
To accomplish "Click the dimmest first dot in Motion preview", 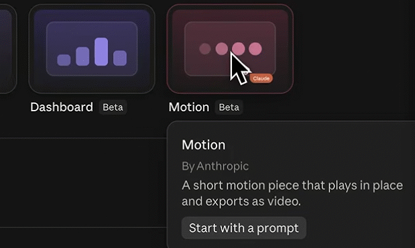I will click(x=205, y=49).
